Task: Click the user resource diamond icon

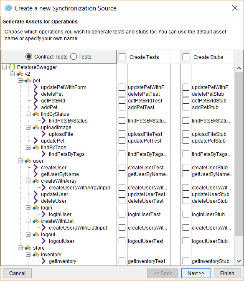Action: [28, 161]
